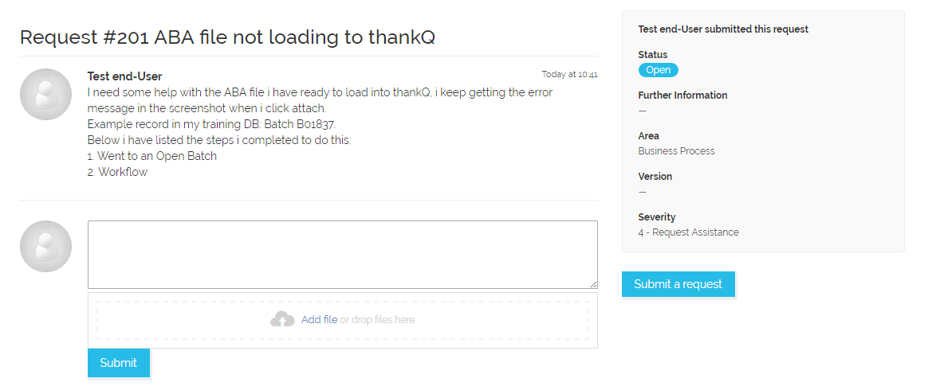This screenshot has height=390, width=928.
Task: Click the Open status badge
Action: point(658,70)
